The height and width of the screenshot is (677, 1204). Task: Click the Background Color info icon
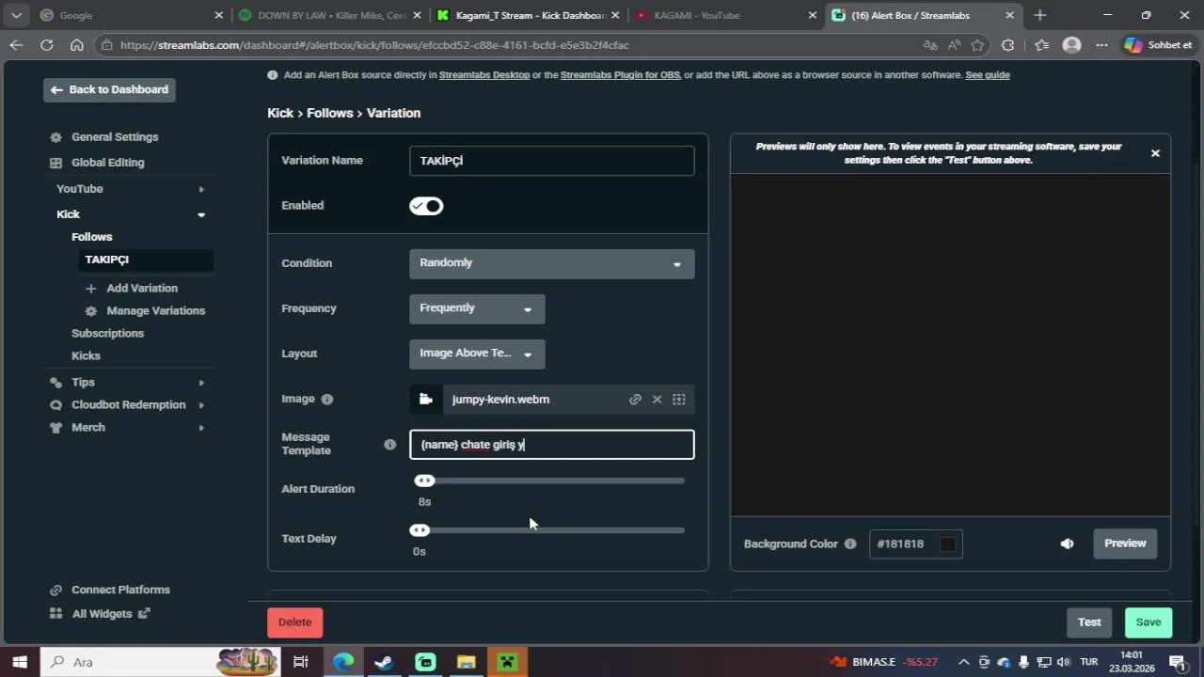pos(850,543)
